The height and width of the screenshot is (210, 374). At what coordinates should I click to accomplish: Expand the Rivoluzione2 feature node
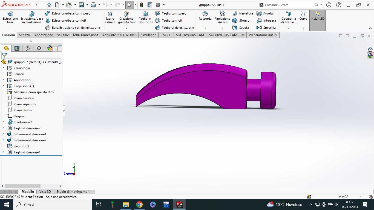pos(3,122)
